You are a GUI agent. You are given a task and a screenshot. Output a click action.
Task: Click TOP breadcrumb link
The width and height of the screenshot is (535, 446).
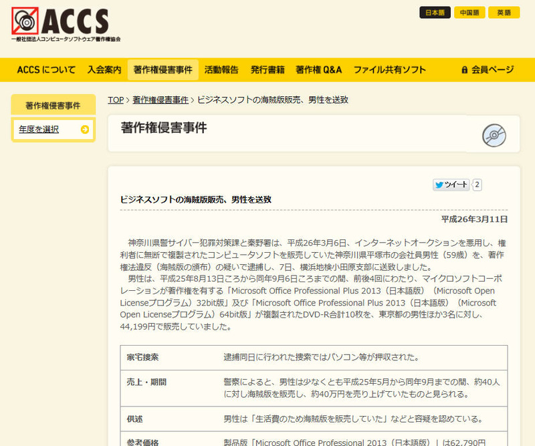point(116,100)
